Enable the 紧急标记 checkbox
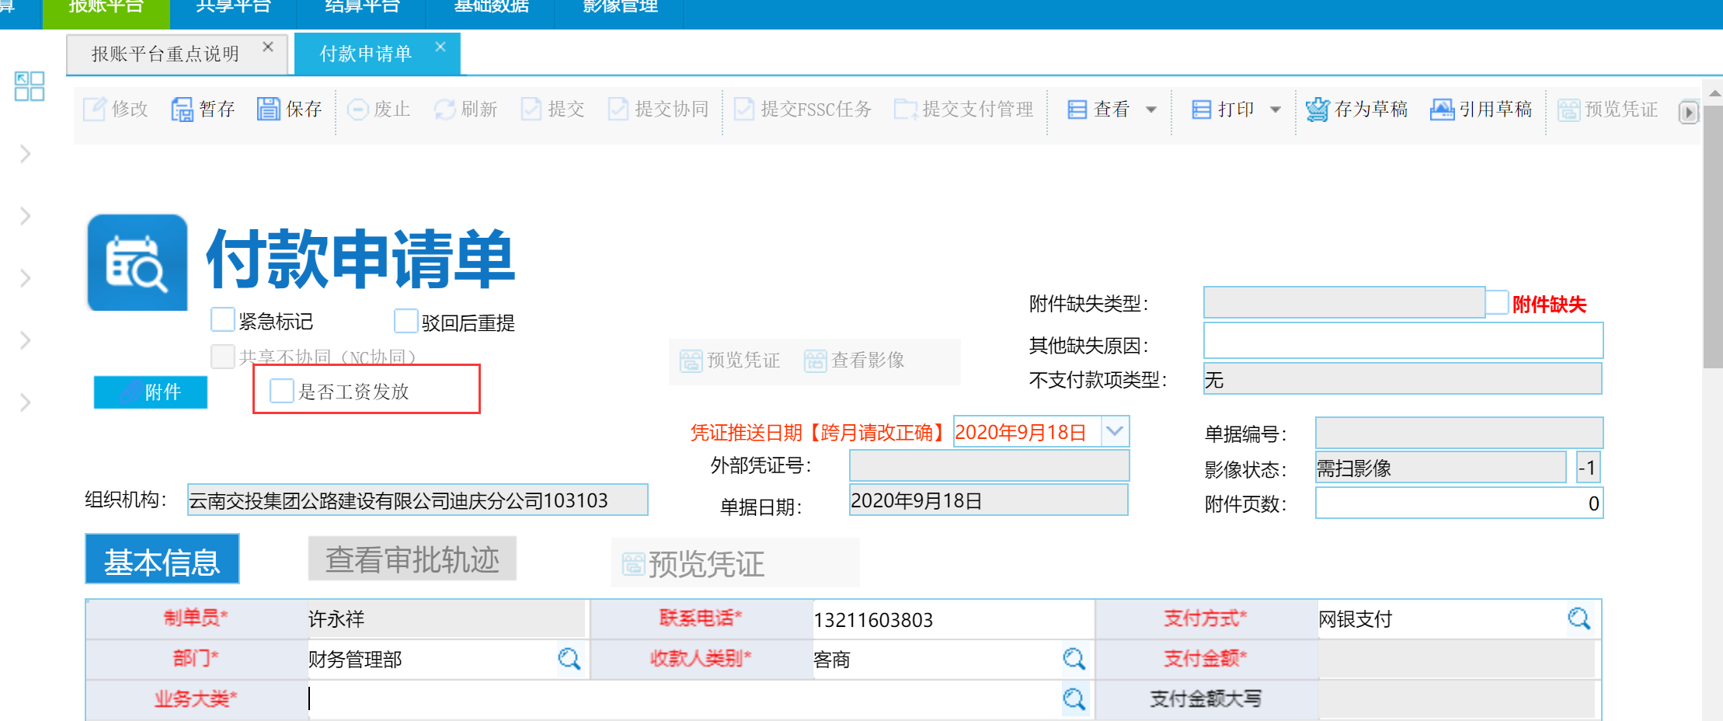 (223, 319)
